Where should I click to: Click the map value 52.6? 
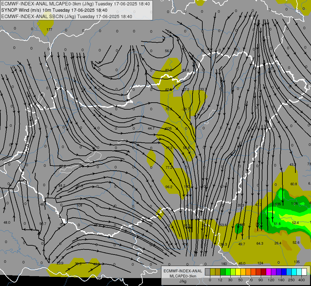tap(296, 242)
